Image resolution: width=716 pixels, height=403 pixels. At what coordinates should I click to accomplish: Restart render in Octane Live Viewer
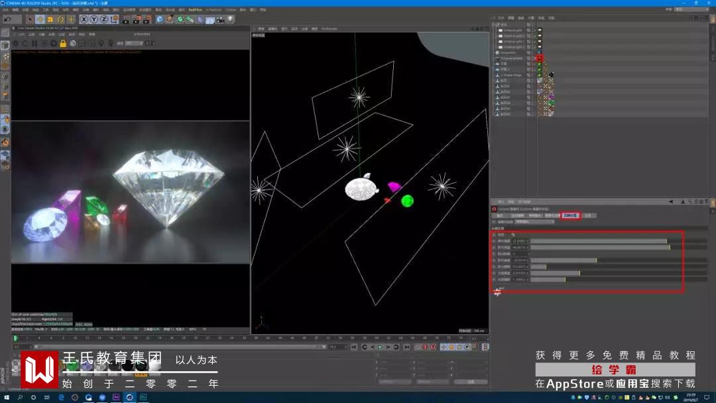coord(25,43)
